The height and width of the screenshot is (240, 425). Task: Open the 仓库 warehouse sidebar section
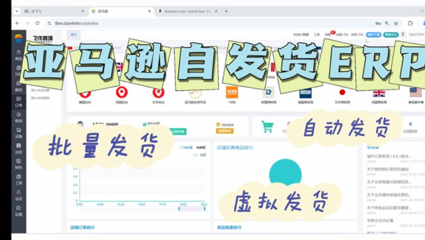18,149
